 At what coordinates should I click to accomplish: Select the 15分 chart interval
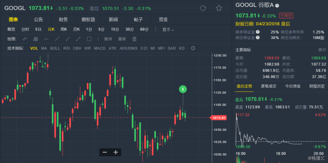(115, 30)
